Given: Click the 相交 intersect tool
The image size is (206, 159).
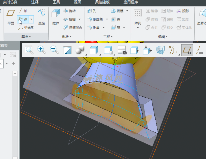Looking at the screenshot, I should click(167, 28).
